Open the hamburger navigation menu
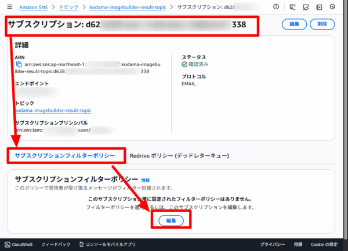The width and height of the screenshot is (348, 251). pyautogui.click(x=10, y=6)
